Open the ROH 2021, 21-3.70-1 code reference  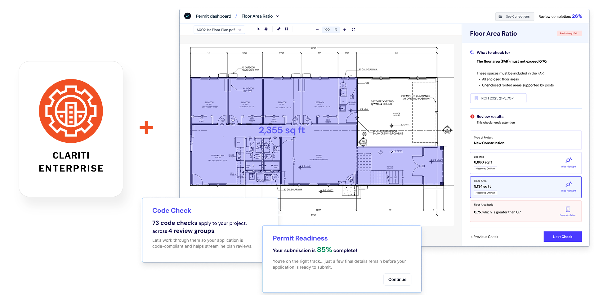(x=498, y=98)
